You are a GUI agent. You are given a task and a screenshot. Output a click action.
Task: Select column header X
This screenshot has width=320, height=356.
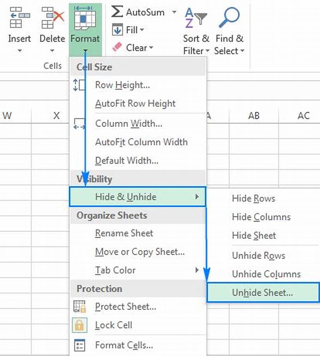coord(56,116)
